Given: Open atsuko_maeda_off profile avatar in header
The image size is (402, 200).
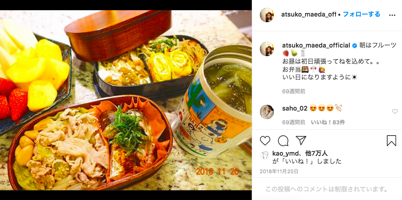Looking at the screenshot, I should click(267, 15).
